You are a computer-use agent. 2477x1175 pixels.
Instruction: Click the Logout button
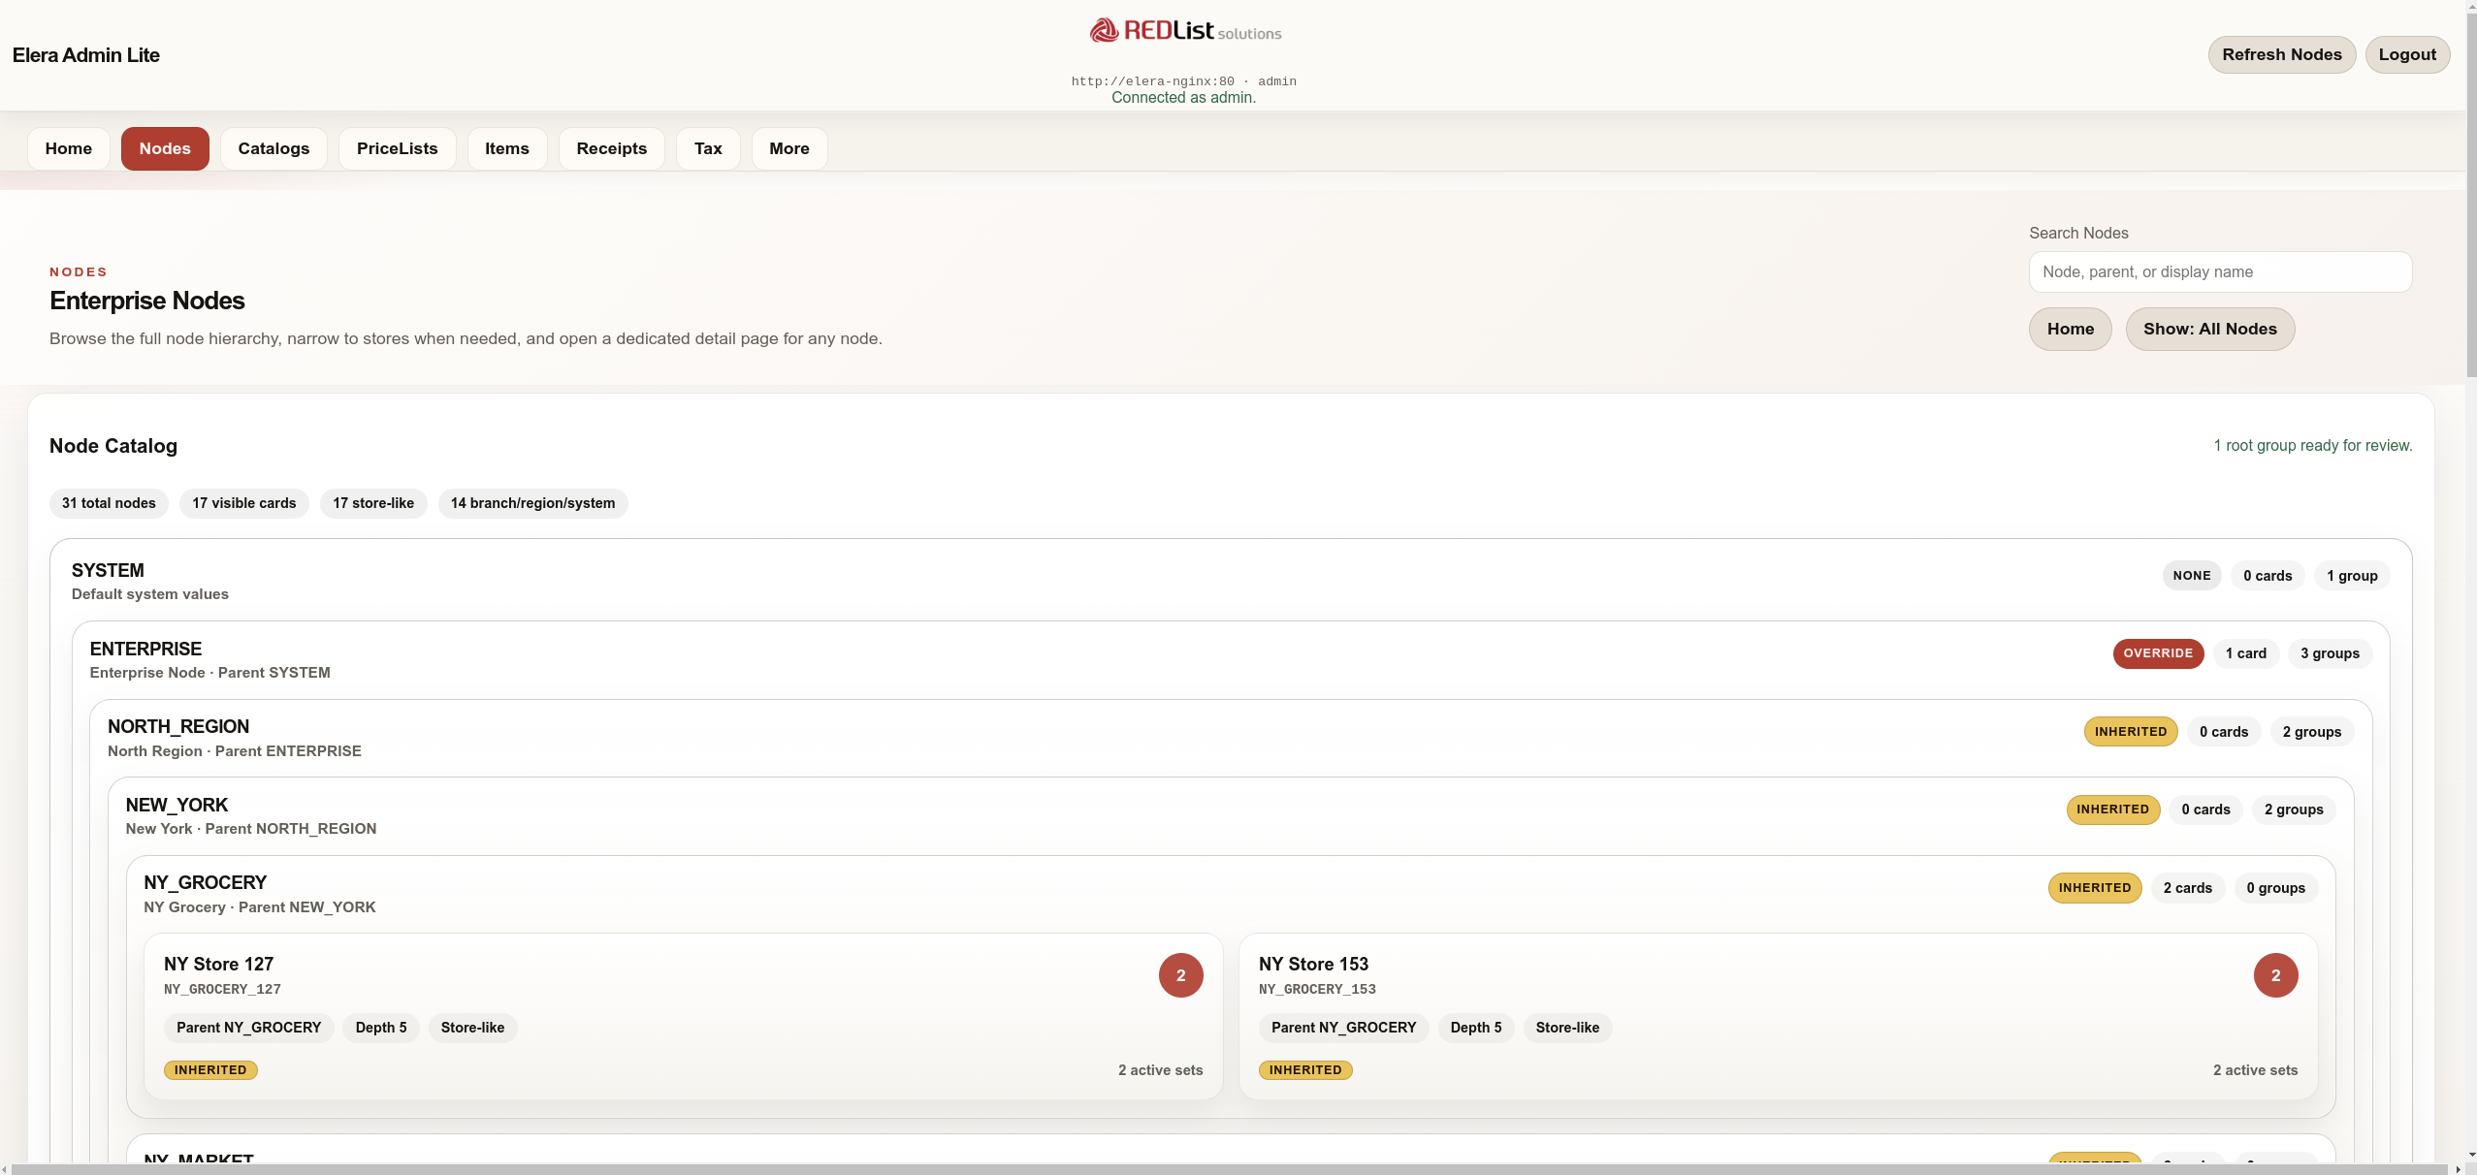(x=2406, y=54)
